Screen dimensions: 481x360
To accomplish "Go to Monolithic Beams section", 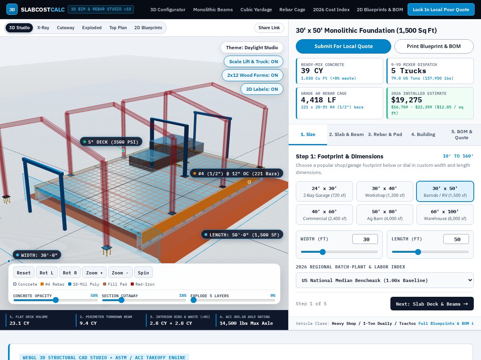I will coord(213,10).
